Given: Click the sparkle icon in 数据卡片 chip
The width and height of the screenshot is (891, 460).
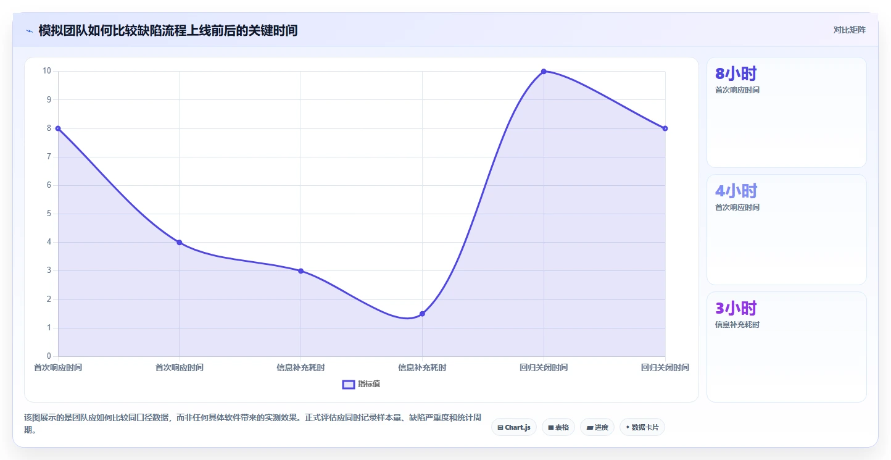Looking at the screenshot, I should (x=628, y=427).
